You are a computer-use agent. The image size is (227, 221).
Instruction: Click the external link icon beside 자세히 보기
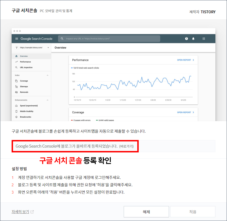32,212
